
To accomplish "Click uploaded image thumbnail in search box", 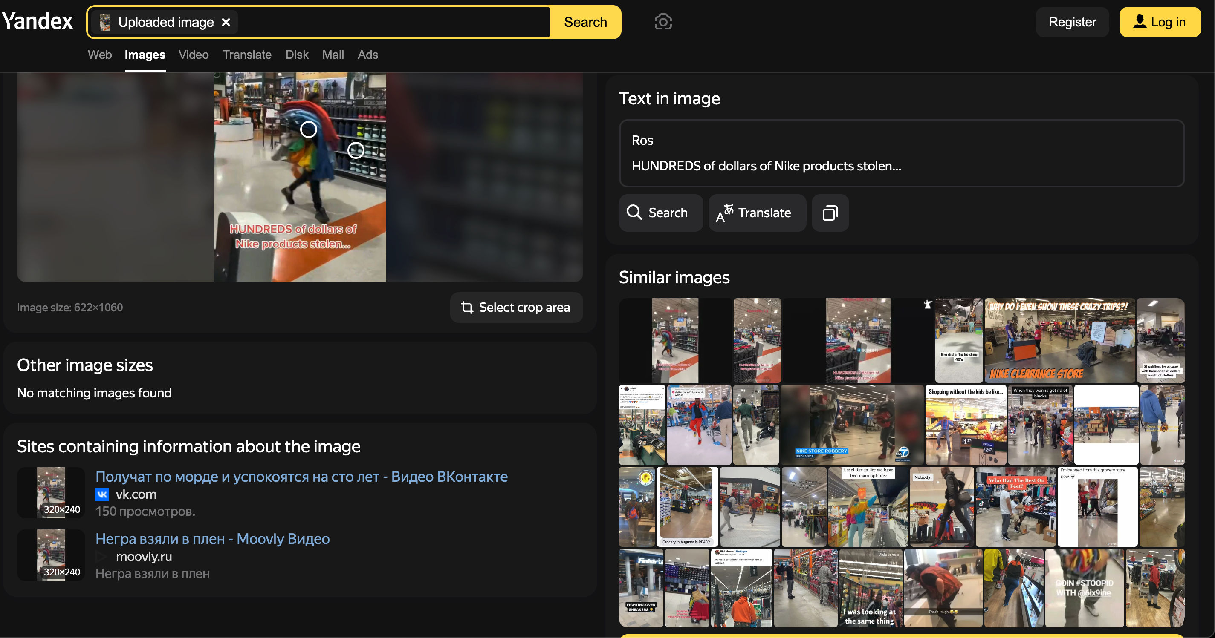I will click(105, 22).
